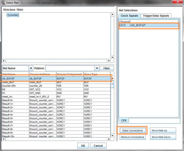184x151 pixels.
Task: Click the Remove Connections button
Action: [x=132, y=137]
